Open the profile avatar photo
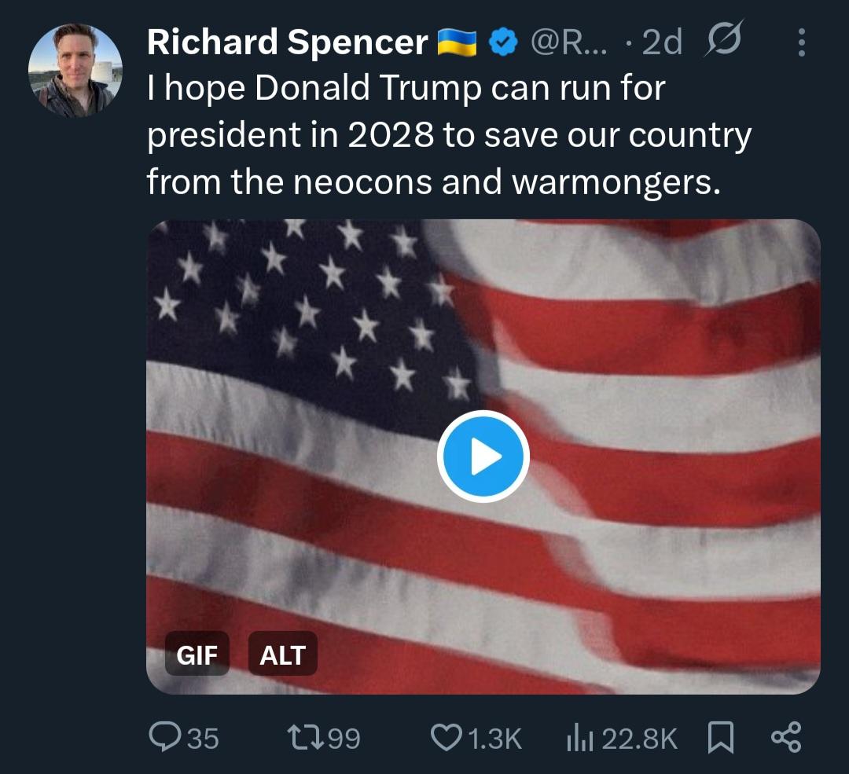849x774 pixels. 75,71
